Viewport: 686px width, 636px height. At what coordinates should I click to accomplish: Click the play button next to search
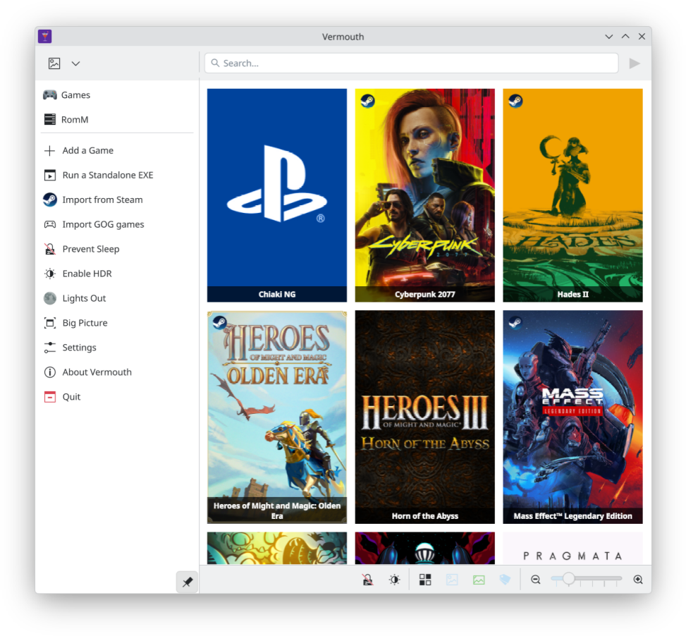coord(635,63)
